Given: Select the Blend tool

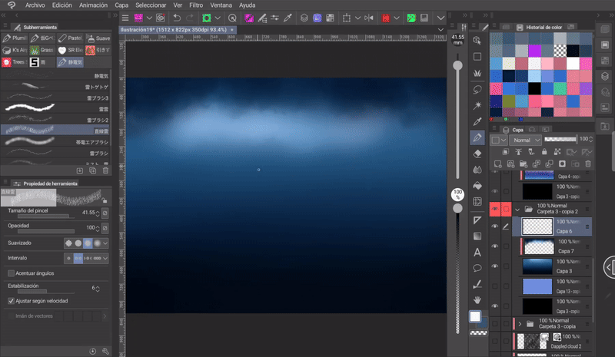Looking at the screenshot, I should tap(477, 170).
